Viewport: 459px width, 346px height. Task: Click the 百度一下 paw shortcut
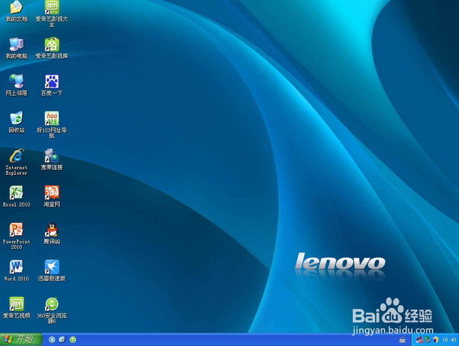pos(52,81)
